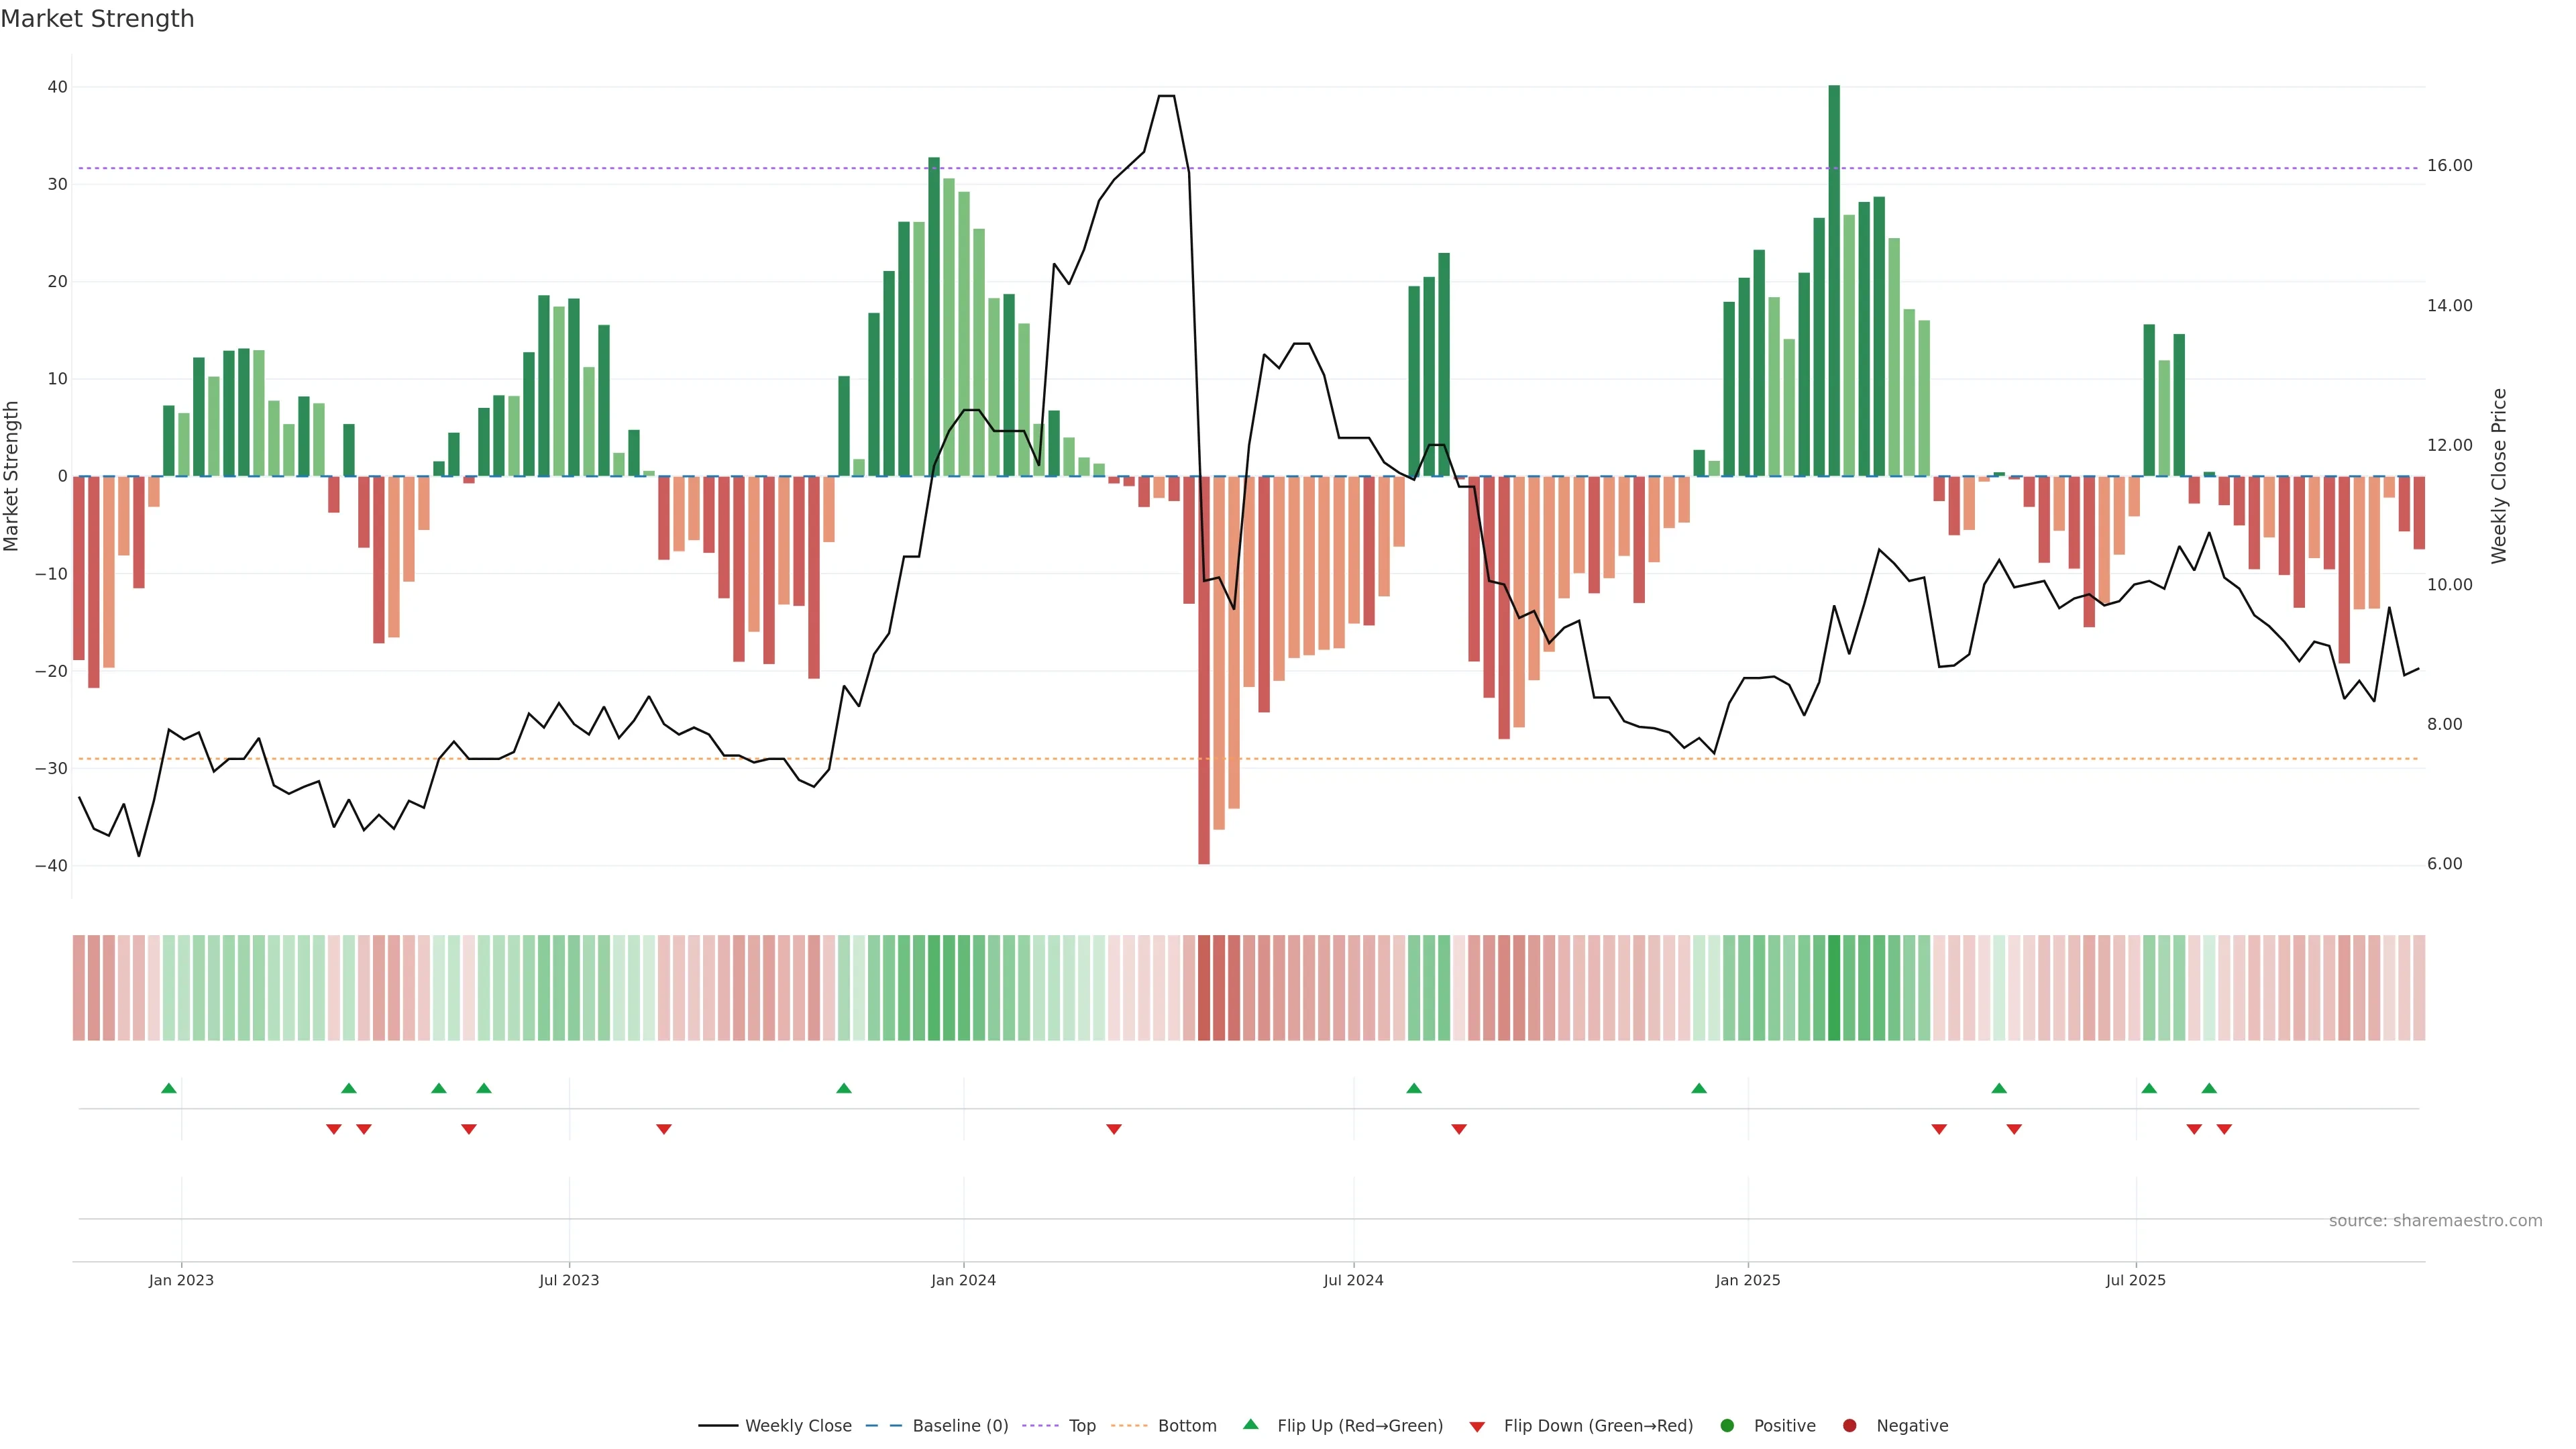Click the red Flip Down legend triangle

(x=1477, y=1427)
